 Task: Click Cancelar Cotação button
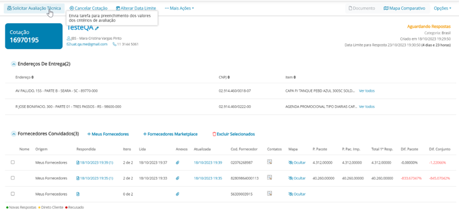[89, 8]
